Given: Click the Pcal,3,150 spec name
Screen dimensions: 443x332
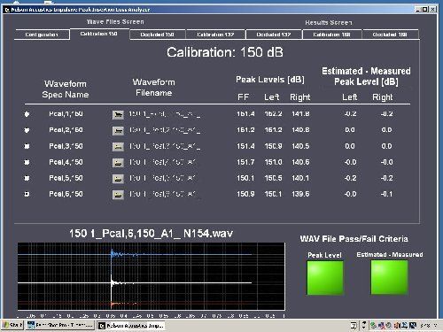Looking at the screenshot, I should click(66, 146).
